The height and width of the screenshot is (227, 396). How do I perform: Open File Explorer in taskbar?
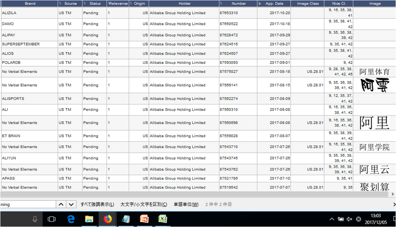click(89, 219)
